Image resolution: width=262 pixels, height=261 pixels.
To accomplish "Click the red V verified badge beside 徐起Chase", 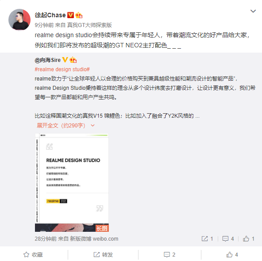I will pos(70,15).
